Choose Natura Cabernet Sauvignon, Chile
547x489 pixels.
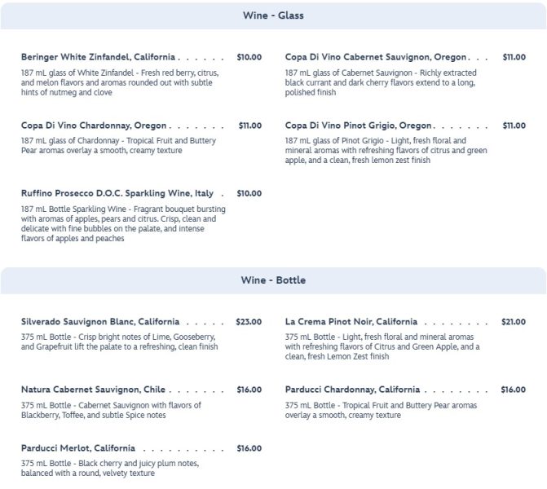click(x=94, y=390)
